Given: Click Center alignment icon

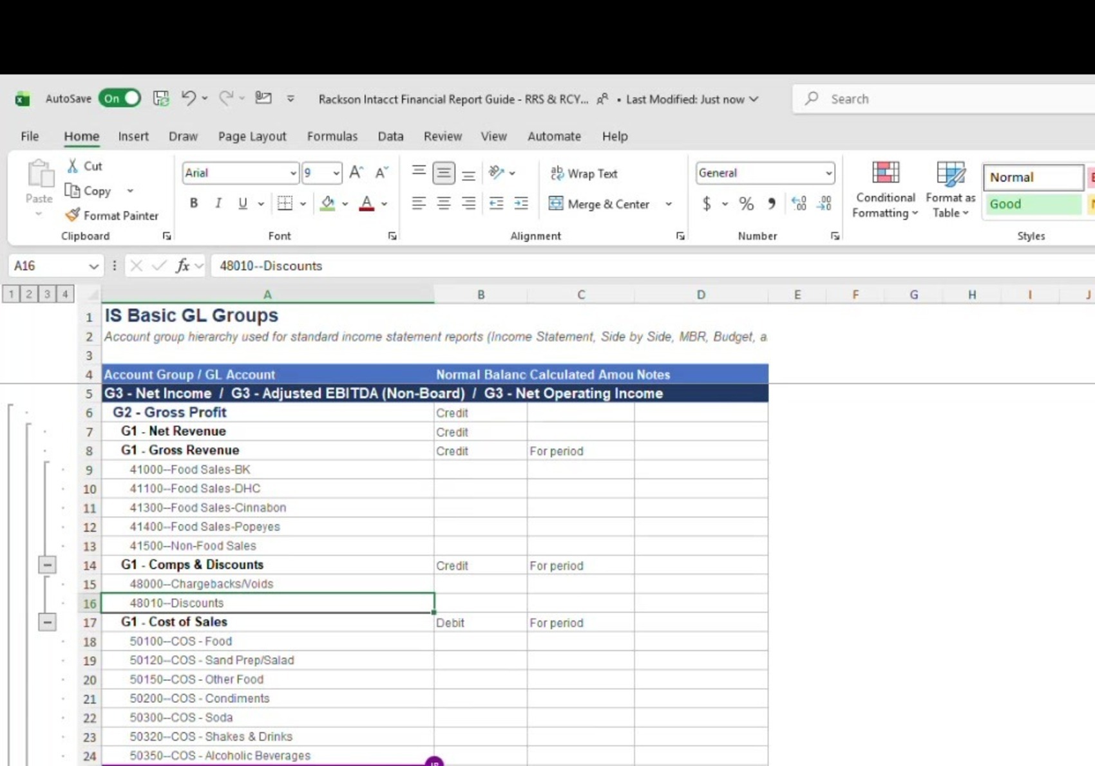Looking at the screenshot, I should pyautogui.click(x=443, y=203).
